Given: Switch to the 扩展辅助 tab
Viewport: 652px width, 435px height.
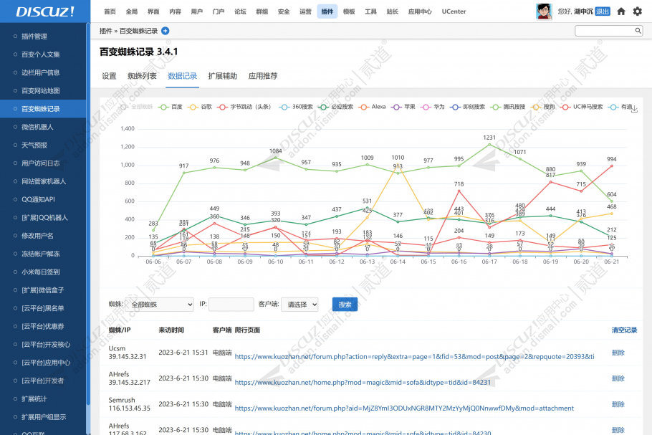Looking at the screenshot, I should (222, 76).
